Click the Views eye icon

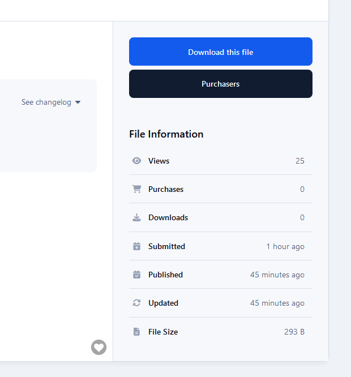136,161
